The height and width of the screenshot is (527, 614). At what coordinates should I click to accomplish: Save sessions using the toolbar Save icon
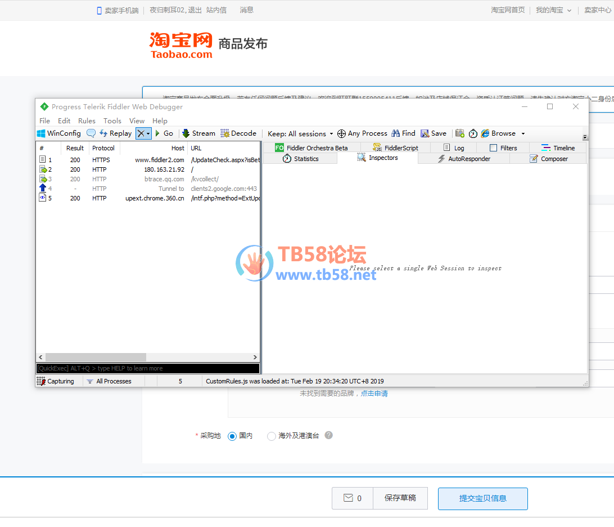[434, 133]
